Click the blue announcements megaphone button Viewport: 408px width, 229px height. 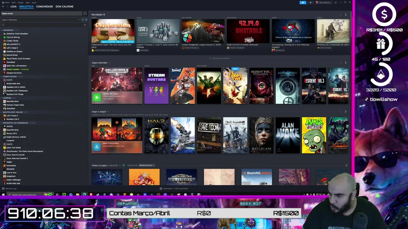[x=303, y=3]
